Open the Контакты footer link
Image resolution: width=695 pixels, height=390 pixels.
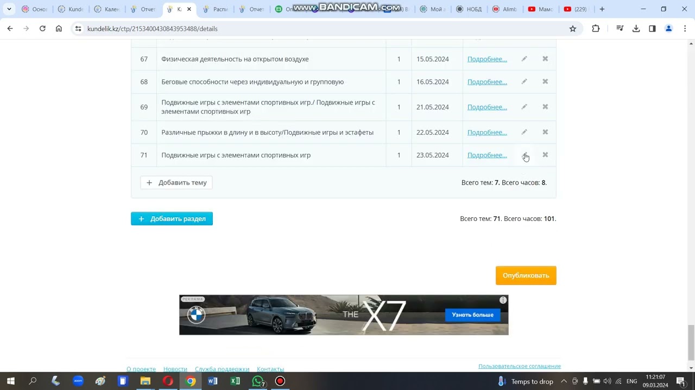270,369
